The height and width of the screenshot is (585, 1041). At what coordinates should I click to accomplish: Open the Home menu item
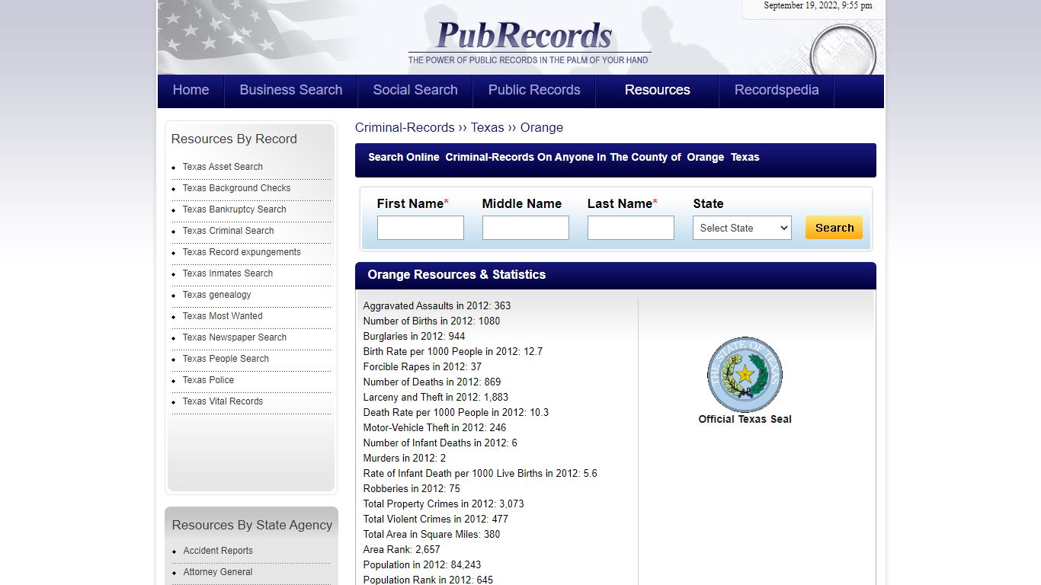191,90
